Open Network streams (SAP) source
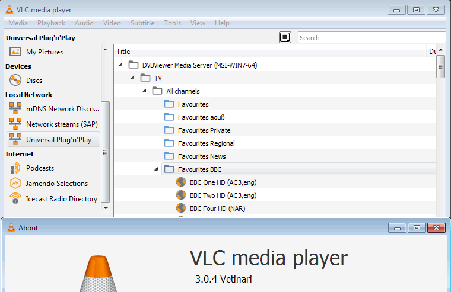Viewport: 451px width, 292px height. click(x=53, y=124)
